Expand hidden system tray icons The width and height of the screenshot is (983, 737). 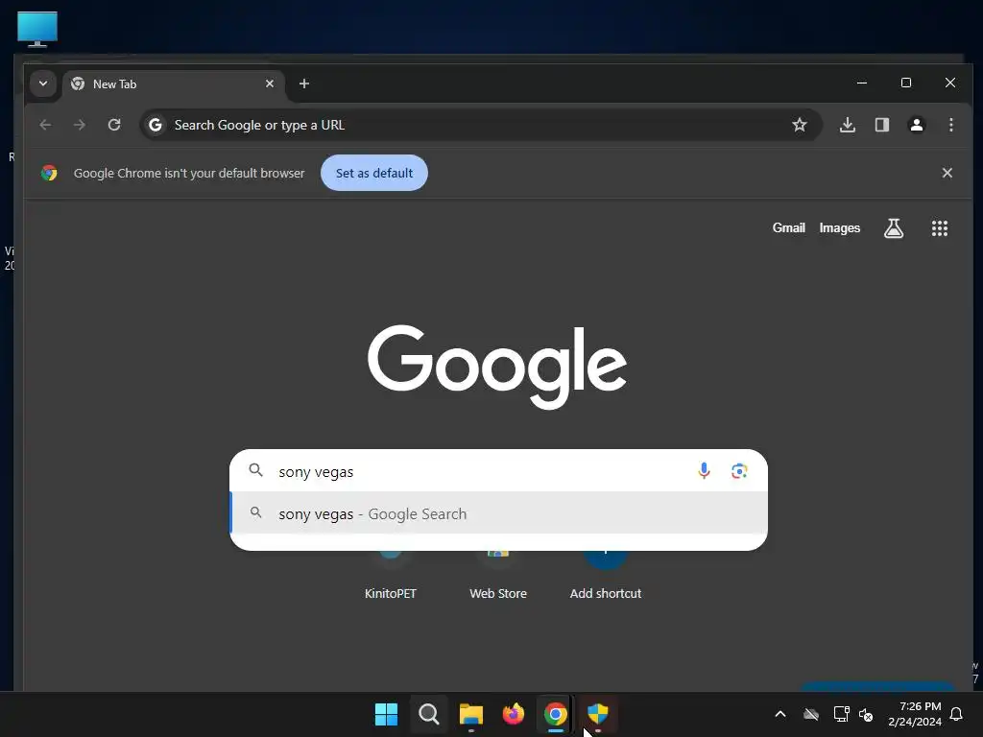(x=780, y=714)
